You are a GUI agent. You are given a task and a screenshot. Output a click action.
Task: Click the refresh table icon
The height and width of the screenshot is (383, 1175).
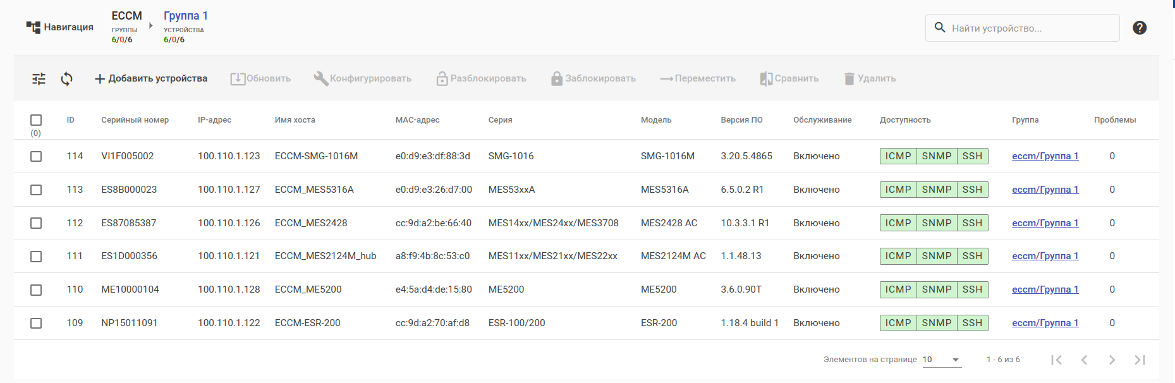click(66, 79)
